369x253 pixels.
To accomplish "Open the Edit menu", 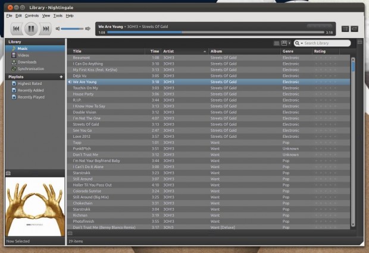I will [18, 16].
